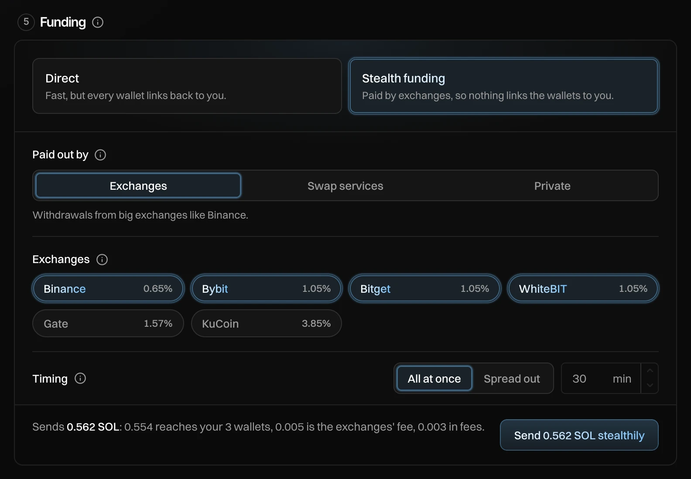Increase minutes with the up arrow
This screenshot has height=479, width=691.
[x=650, y=371]
